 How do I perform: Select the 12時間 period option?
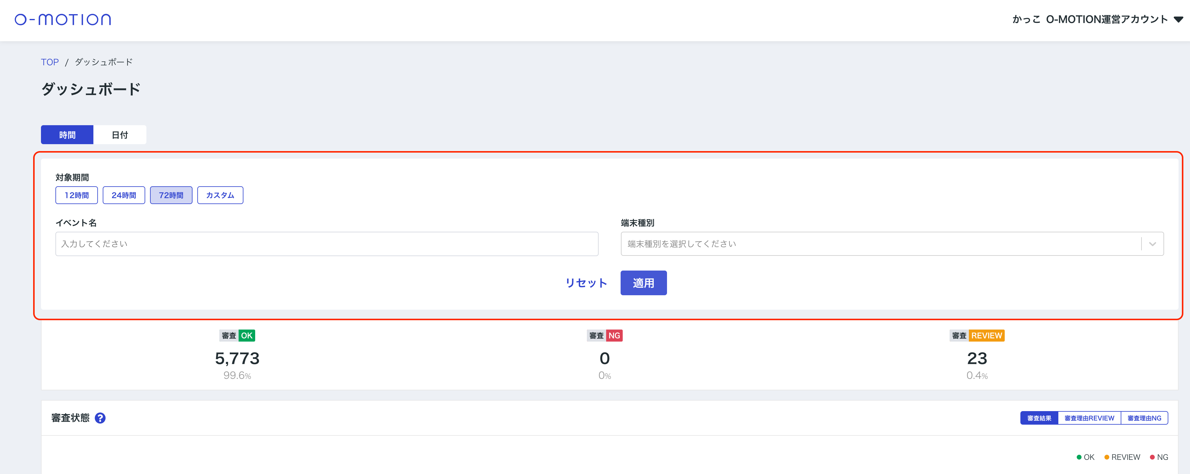point(76,195)
